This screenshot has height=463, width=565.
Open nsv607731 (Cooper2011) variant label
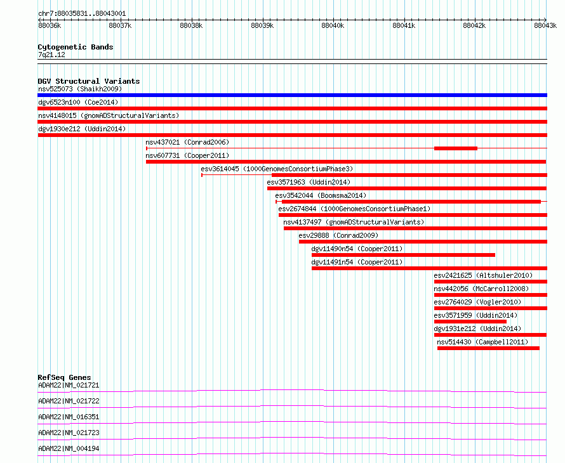(187, 155)
